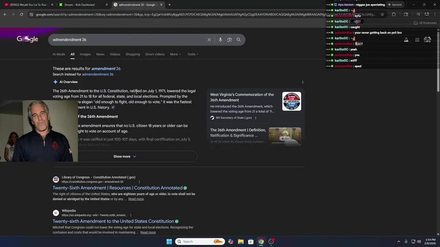Screen dimensions: 440x247
Task: Open the Gemini button in title bar
Action: click(395, 5)
